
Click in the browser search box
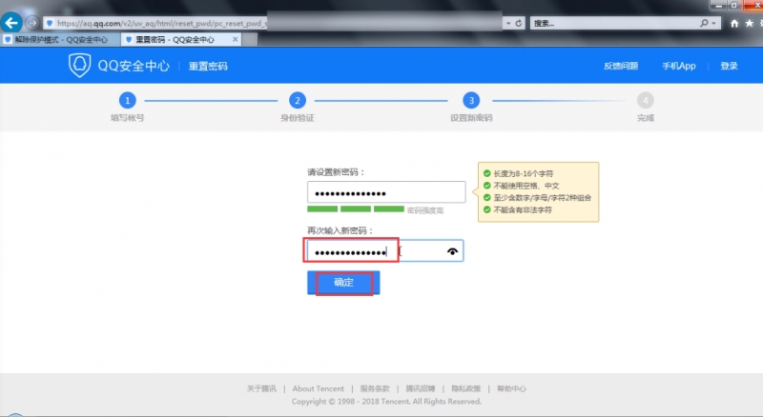pos(614,23)
